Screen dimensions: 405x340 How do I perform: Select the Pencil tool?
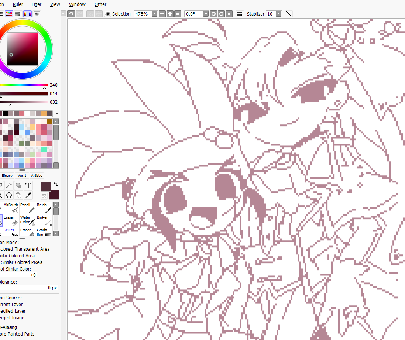[27, 208]
